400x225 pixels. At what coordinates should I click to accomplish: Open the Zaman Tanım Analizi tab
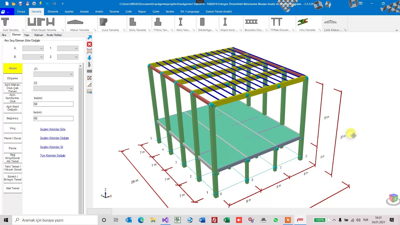pyautogui.click(x=219, y=12)
